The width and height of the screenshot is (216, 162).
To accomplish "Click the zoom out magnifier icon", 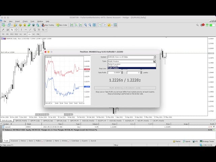I will pos(90,25).
